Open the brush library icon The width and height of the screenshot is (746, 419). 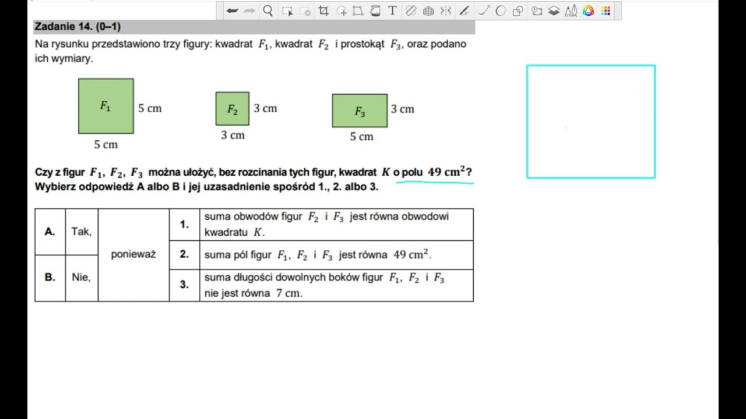coord(571,10)
